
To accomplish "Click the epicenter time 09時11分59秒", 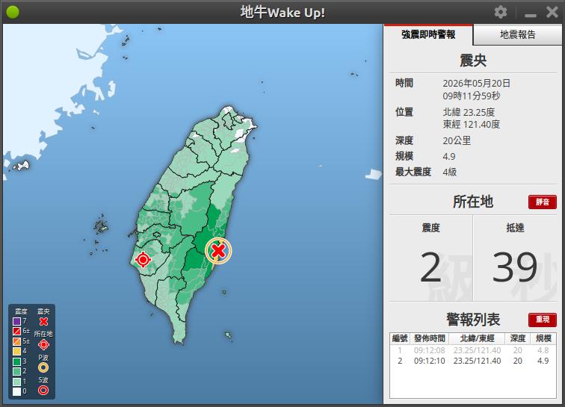I will 472,96.
